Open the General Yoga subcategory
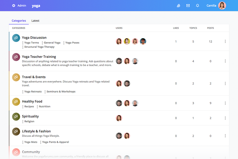The image size is (238, 159). (52, 43)
